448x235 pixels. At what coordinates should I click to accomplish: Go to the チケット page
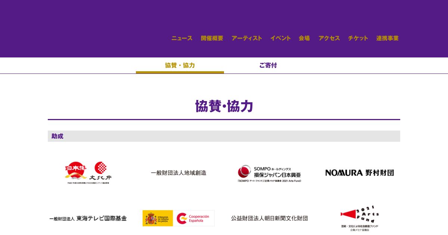pos(358,38)
